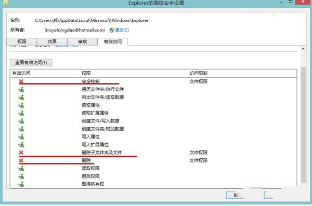
Task: Maximize the Explorer security settings window
Action: (x=291, y=2)
